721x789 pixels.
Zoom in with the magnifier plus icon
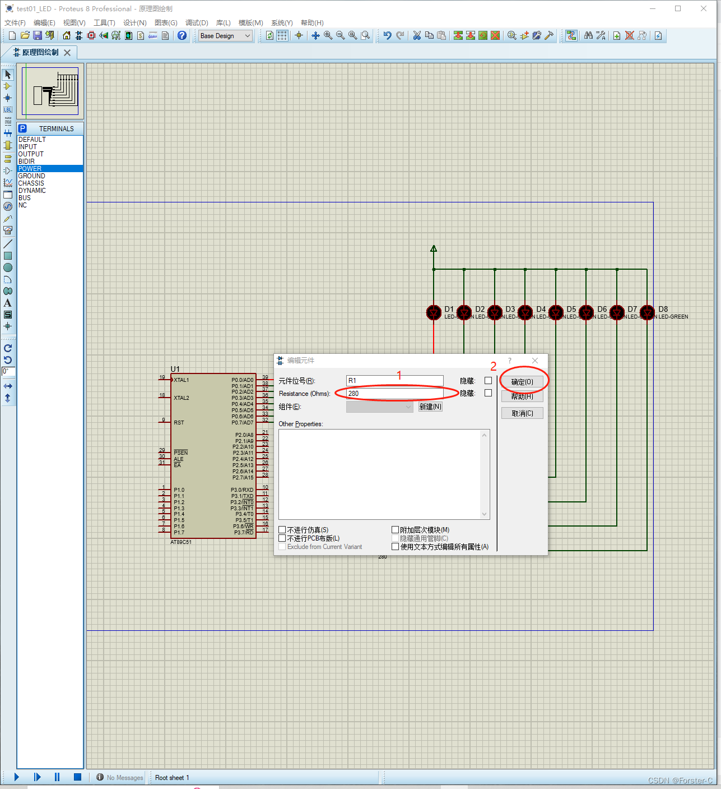[328, 35]
